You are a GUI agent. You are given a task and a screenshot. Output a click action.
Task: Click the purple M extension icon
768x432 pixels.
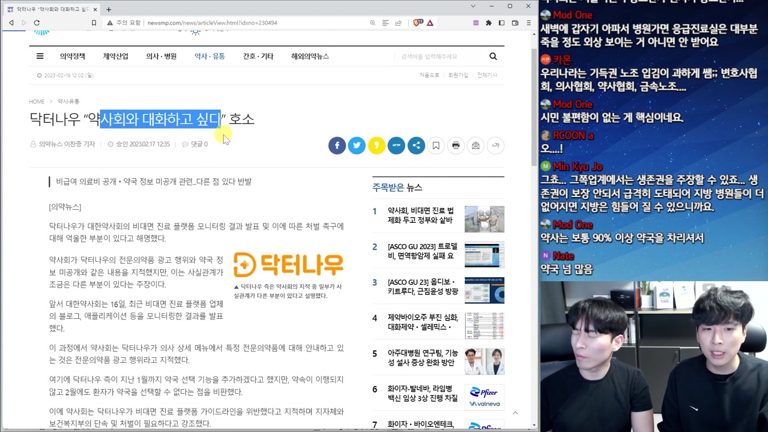pos(475,23)
